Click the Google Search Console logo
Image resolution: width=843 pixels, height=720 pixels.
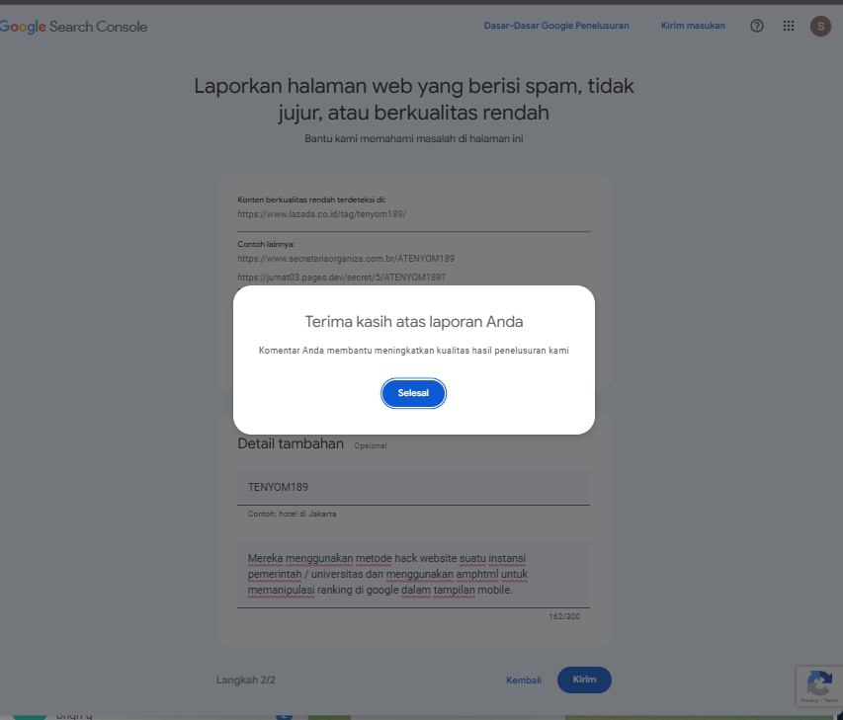point(73,27)
